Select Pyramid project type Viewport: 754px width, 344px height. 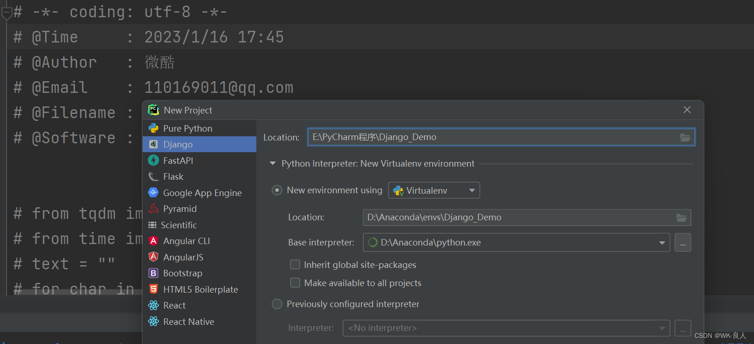coord(199,209)
